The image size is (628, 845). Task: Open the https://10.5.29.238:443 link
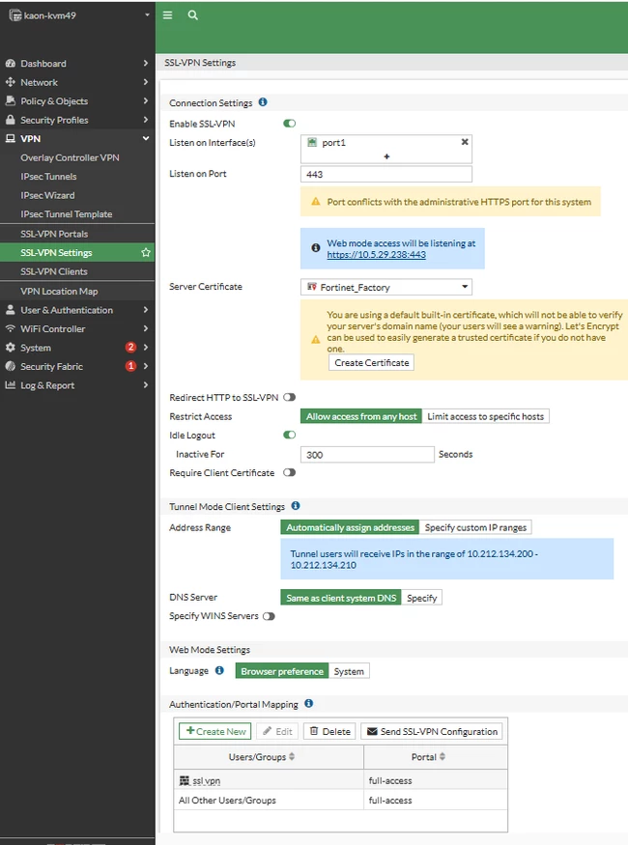coord(376,254)
